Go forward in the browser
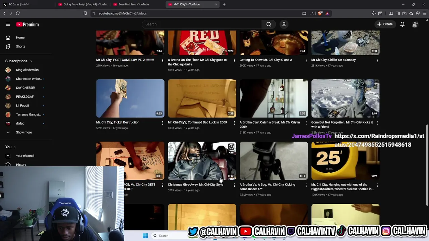Screen dimensions: 429x241 click(11, 13)
